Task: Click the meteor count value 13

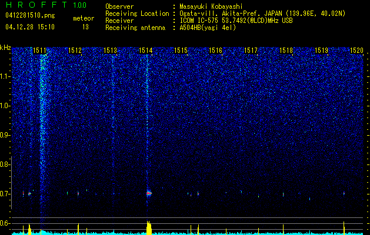Action: (85, 27)
